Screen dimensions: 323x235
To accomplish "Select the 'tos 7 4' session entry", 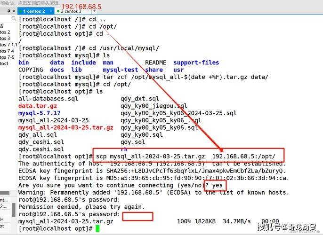I will pos(7,51).
